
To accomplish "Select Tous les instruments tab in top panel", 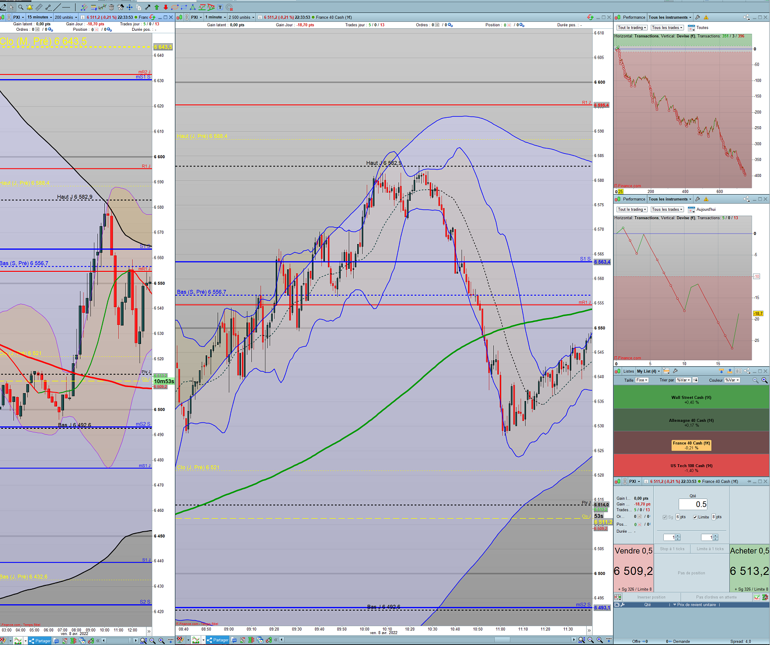I will [x=670, y=17].
